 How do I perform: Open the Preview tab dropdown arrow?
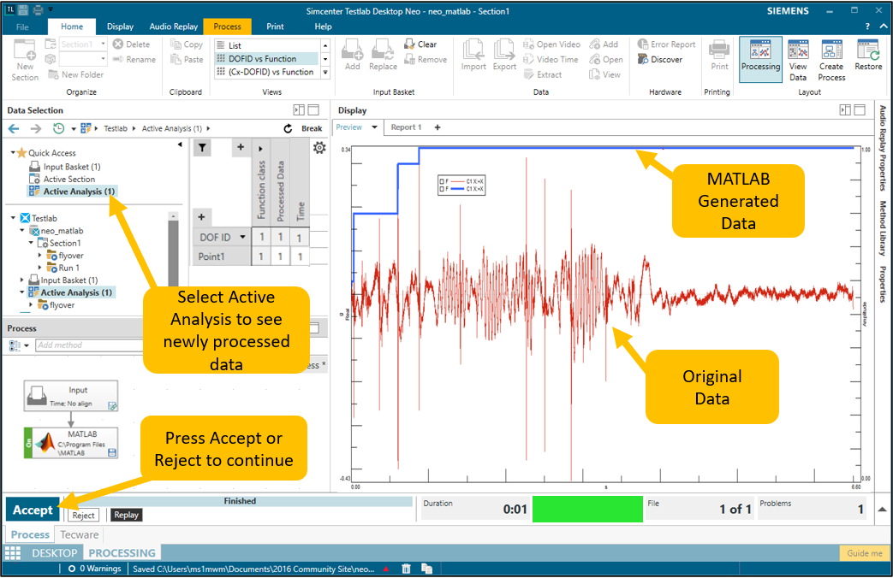pos(374,127)
